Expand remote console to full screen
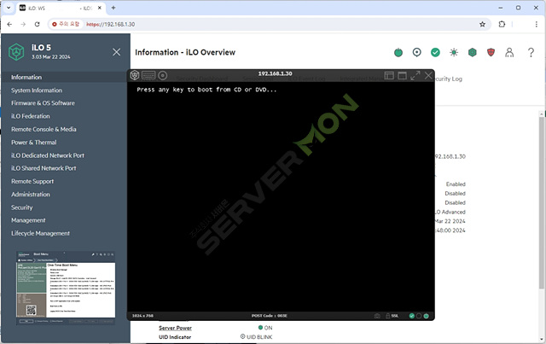The height and width of the screenshot is (344, 546). (415, 75)
